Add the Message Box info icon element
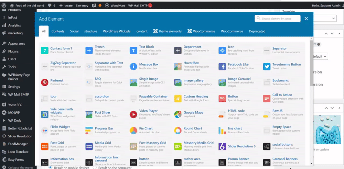The image size is (344, 169). (133, 66)
